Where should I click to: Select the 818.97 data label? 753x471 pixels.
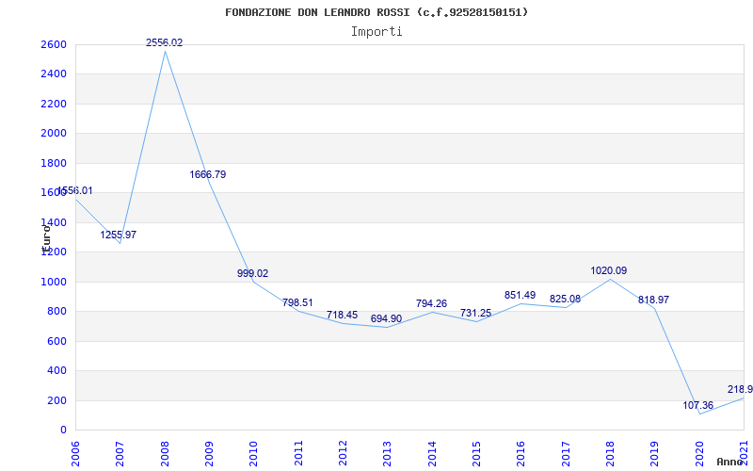(x=653, y=300)
